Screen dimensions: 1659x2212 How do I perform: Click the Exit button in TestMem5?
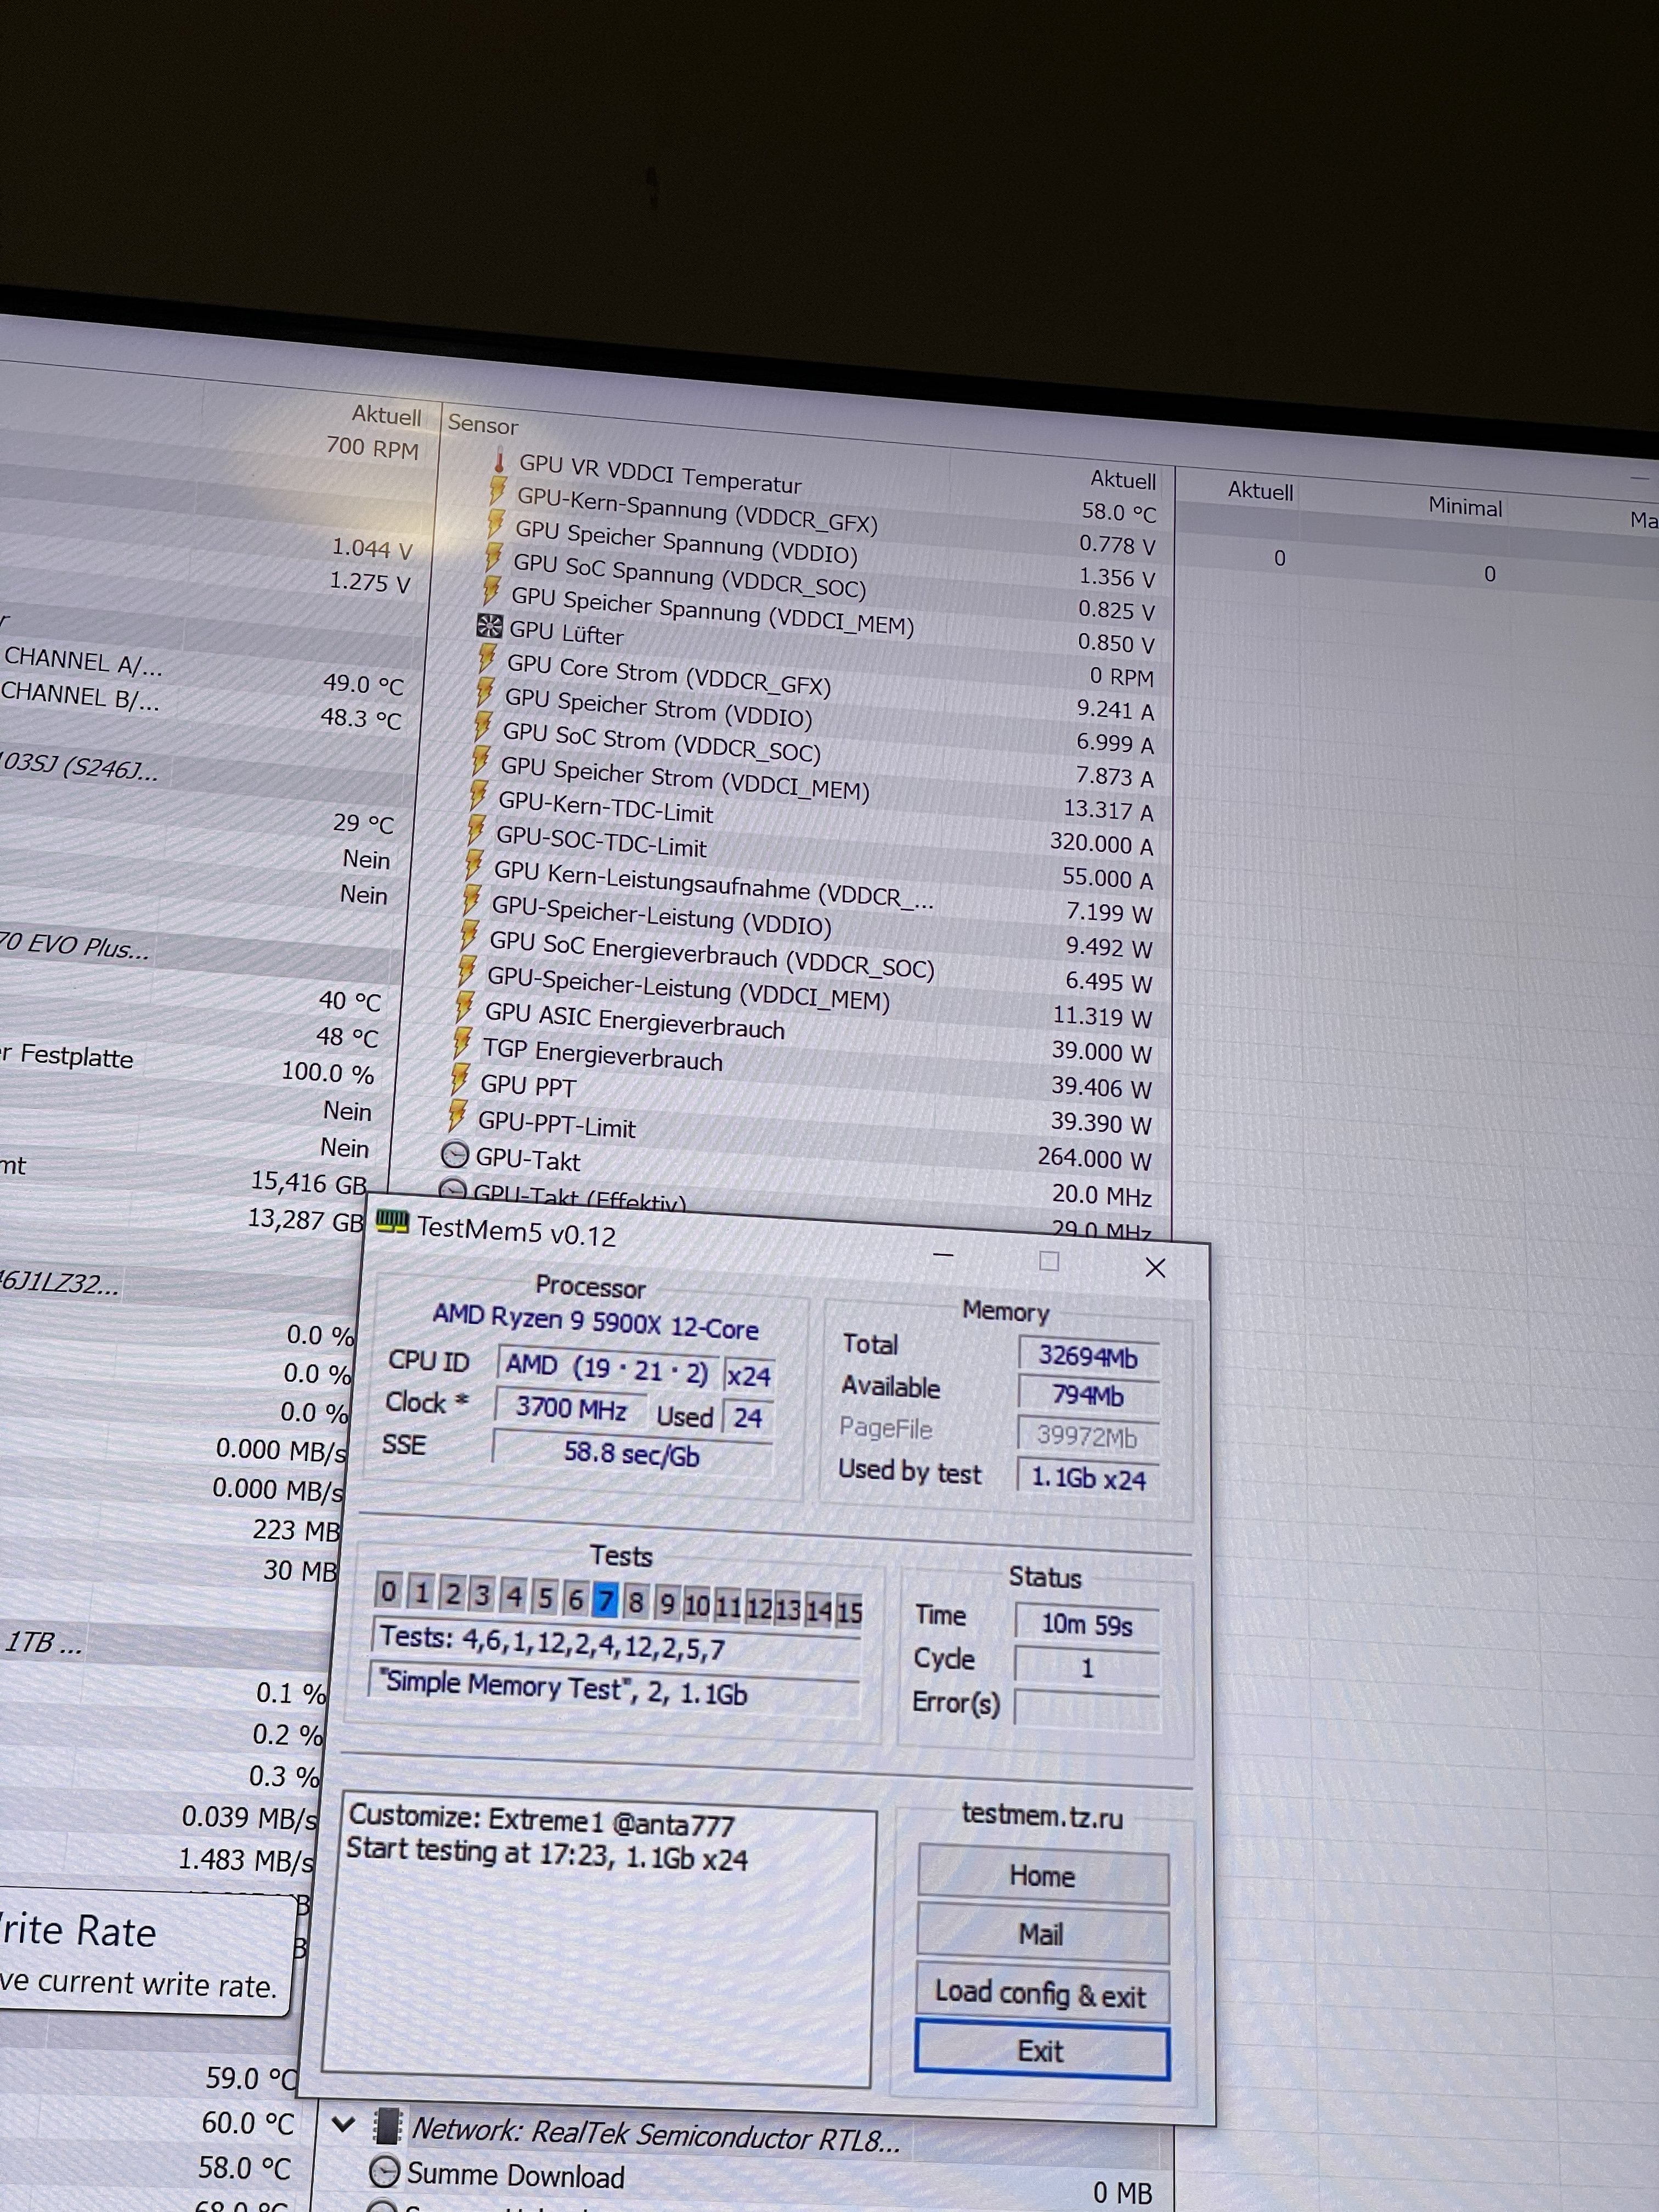[x=1041, y=2052]
